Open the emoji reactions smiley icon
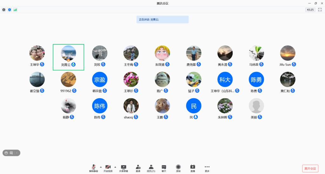Viewport: 325px width, 174px height. [6, 153]
